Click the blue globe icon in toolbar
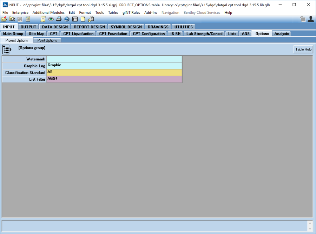Viewport: 316px width, 234px height. coord(67,19)
